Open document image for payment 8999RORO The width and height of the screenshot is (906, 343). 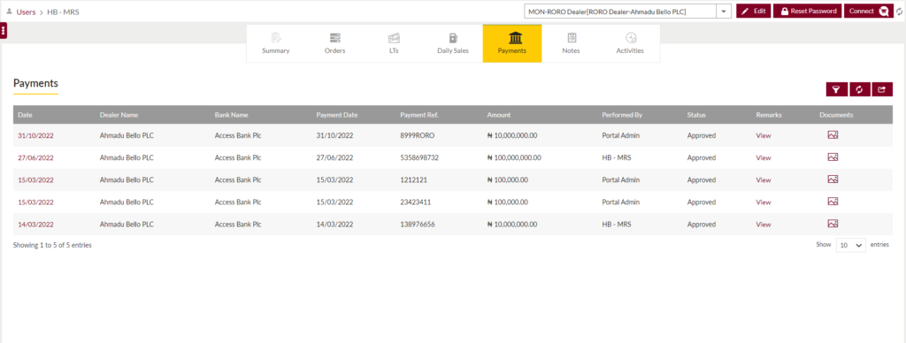point(833,134)
